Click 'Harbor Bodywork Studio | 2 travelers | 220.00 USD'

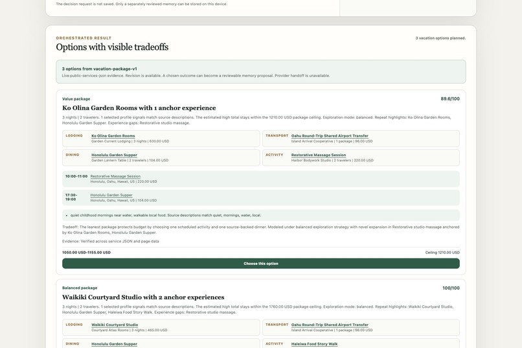click(332, 160)
